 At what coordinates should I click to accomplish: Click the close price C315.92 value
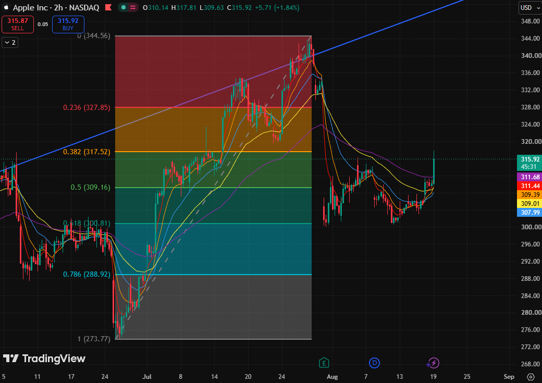(x=239, y=8)
